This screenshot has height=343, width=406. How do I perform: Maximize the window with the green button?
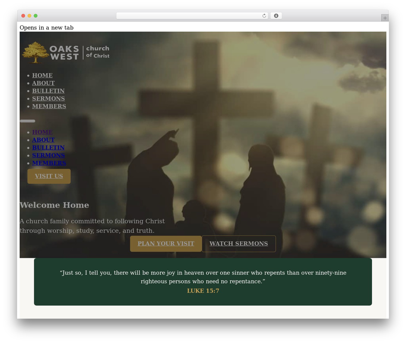(x=36, y=16)
